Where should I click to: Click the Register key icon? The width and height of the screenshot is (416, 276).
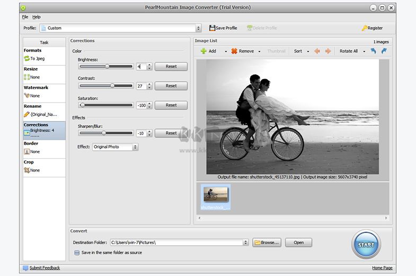[x=364, y=28]
